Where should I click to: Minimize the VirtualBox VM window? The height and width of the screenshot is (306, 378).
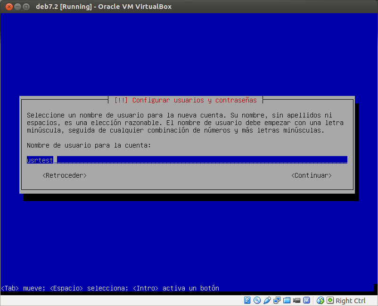(x=17, y=7)
